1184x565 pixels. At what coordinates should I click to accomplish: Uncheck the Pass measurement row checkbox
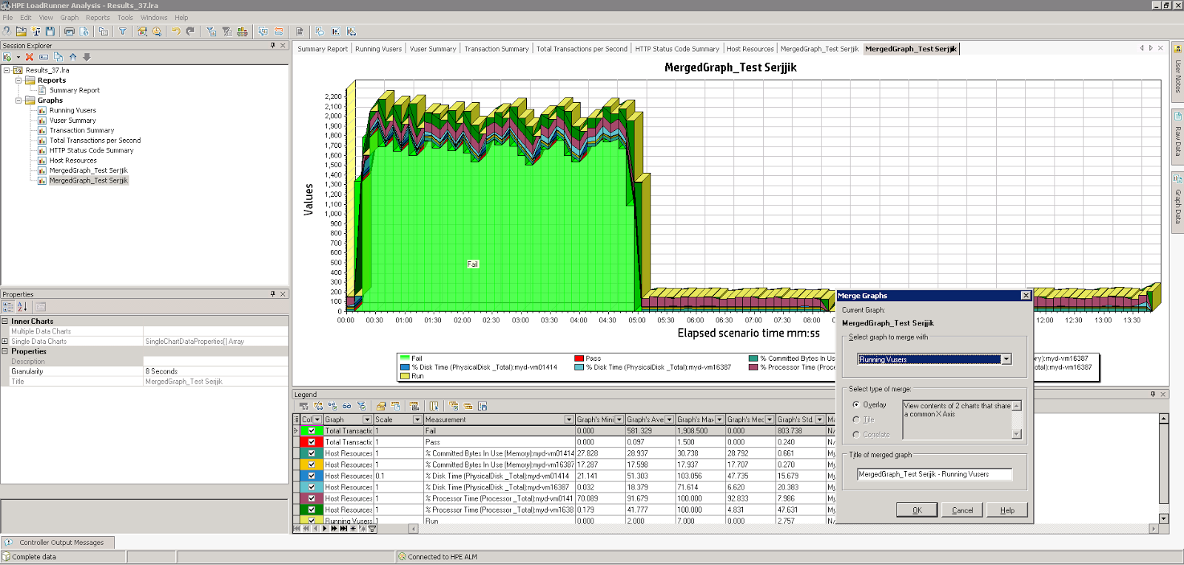pyautogui.click(x=312, y=442)
